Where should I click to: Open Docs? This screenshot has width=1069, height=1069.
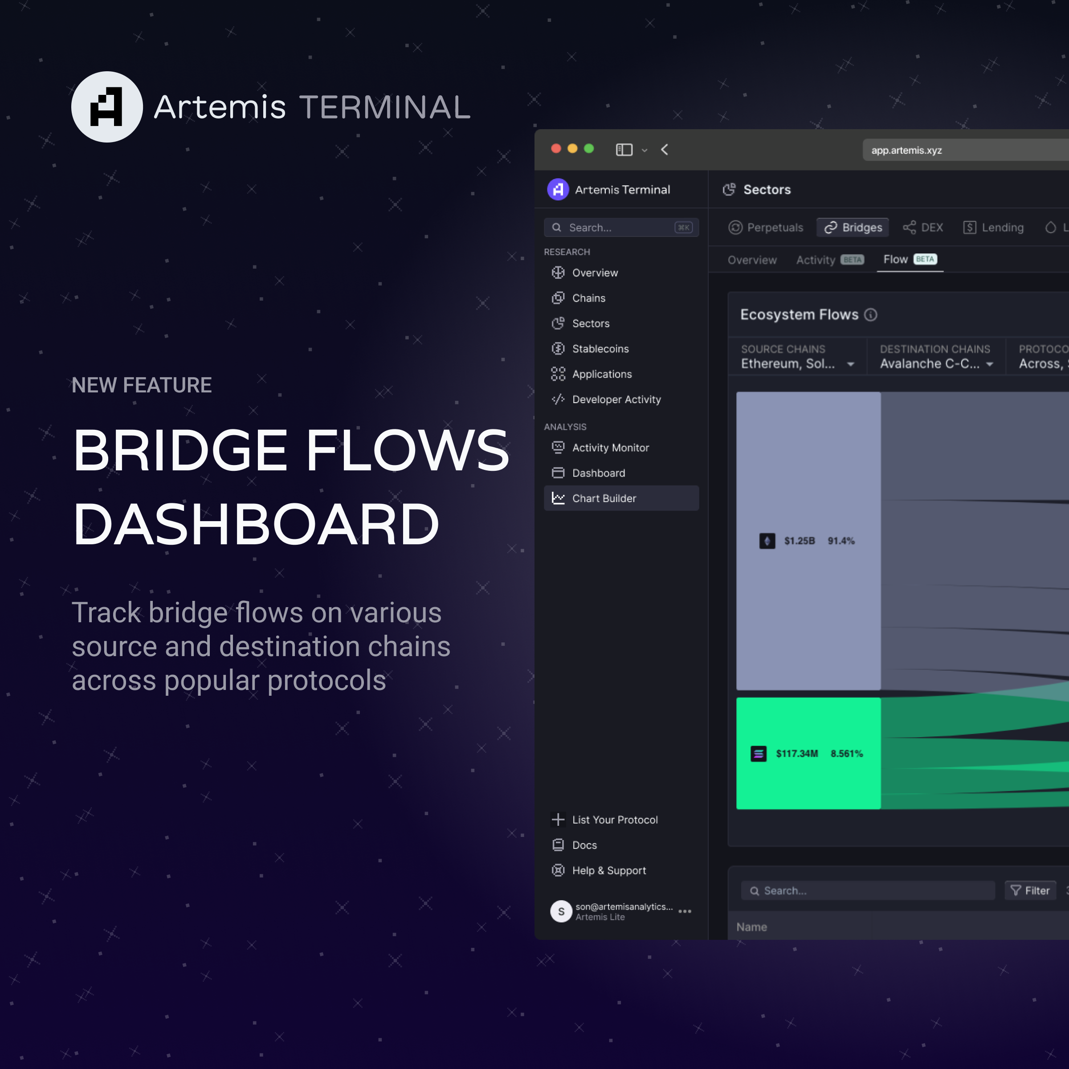point(621,845)
